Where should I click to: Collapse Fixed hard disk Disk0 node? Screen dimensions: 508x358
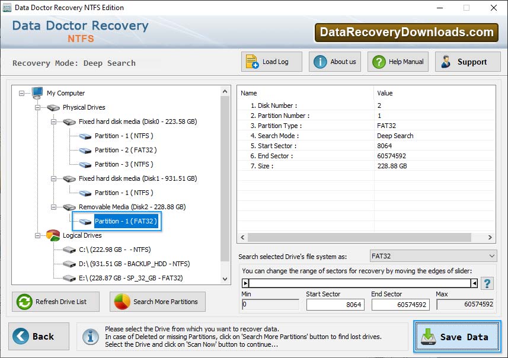tap(54, 122)
